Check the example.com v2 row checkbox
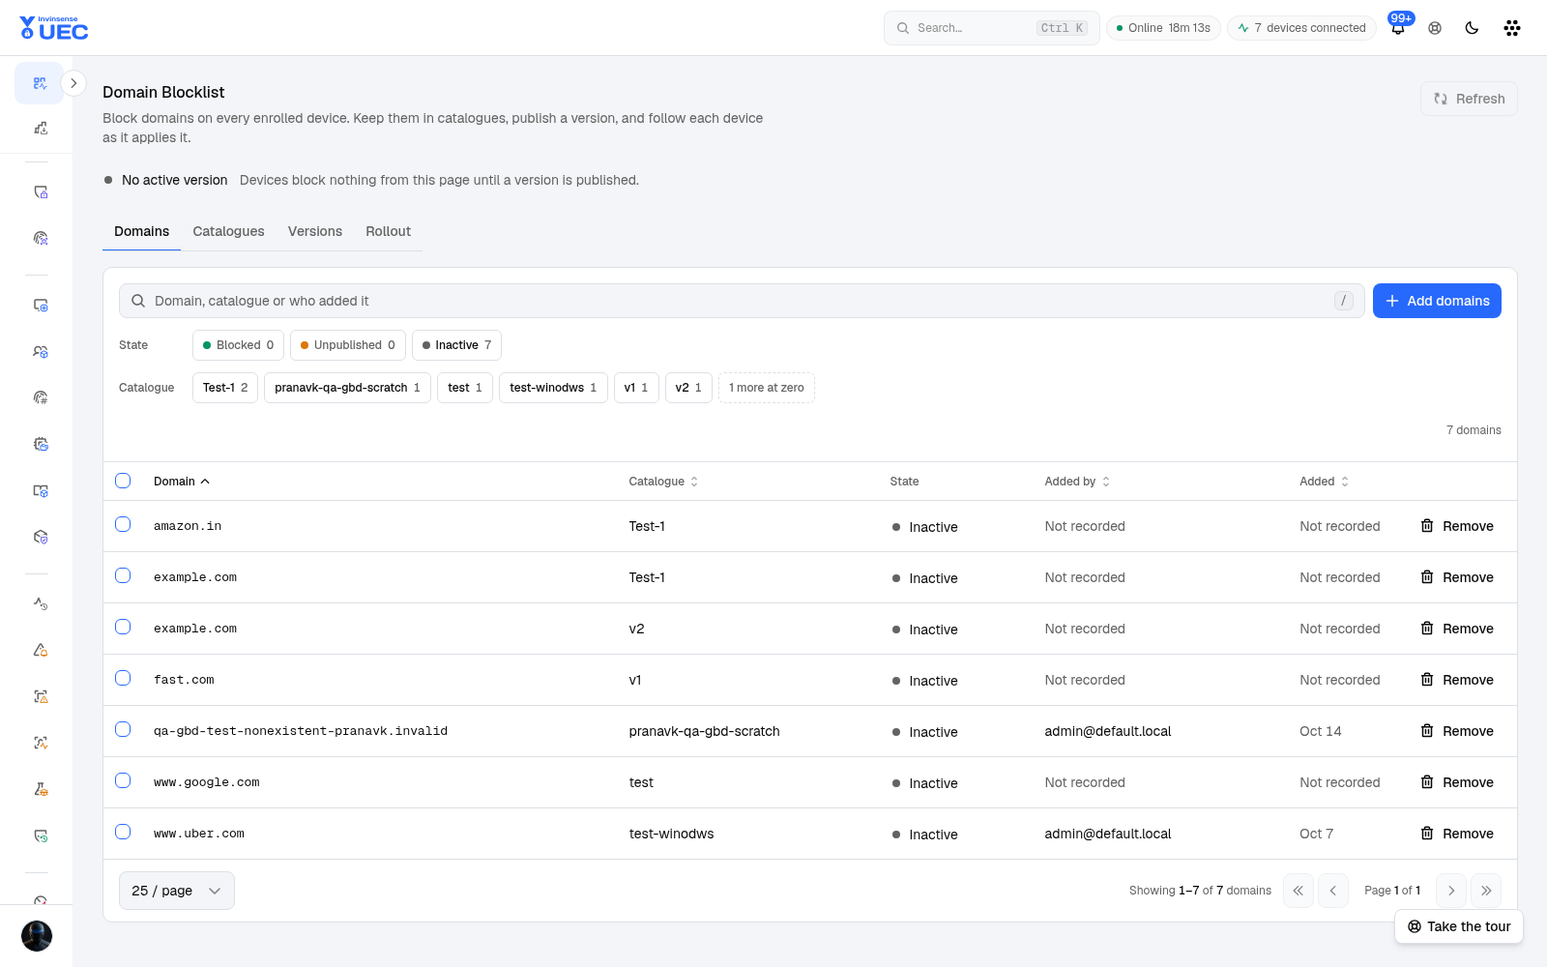The width and height of the screenshot is (1547, 967). point(123,627)
